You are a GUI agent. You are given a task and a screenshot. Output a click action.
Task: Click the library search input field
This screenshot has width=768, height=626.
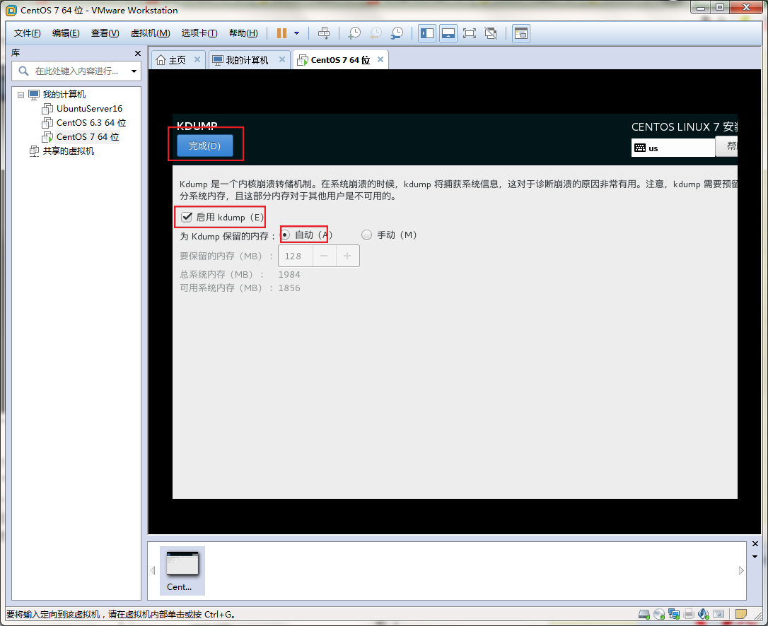76,71
